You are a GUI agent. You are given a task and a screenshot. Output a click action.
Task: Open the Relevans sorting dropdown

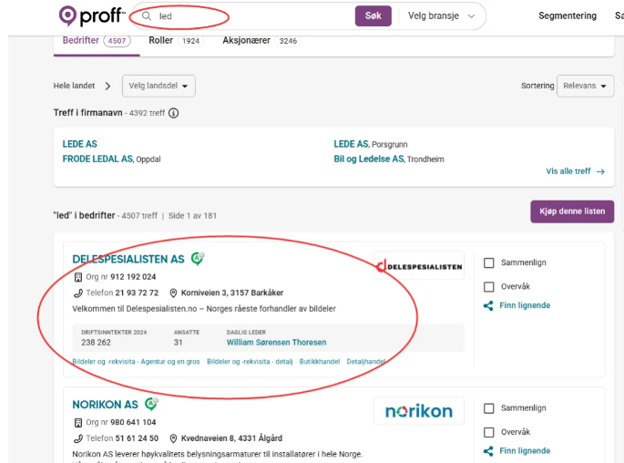pyautogui.click(x=586, y=86)
